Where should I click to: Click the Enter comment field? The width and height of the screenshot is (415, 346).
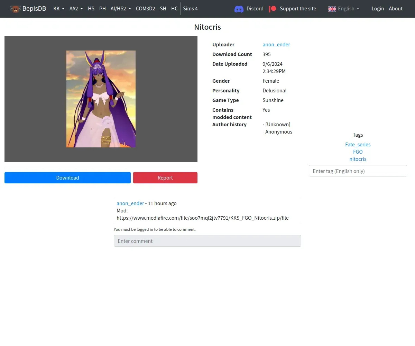pyautogui.click(x=207, y=241)
